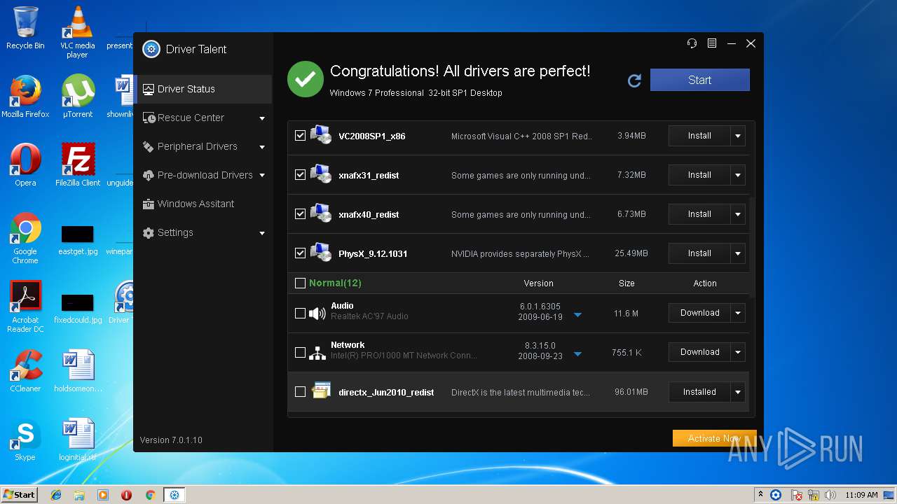Install VC2008SP1_x86 package

(x=699, y=136)
